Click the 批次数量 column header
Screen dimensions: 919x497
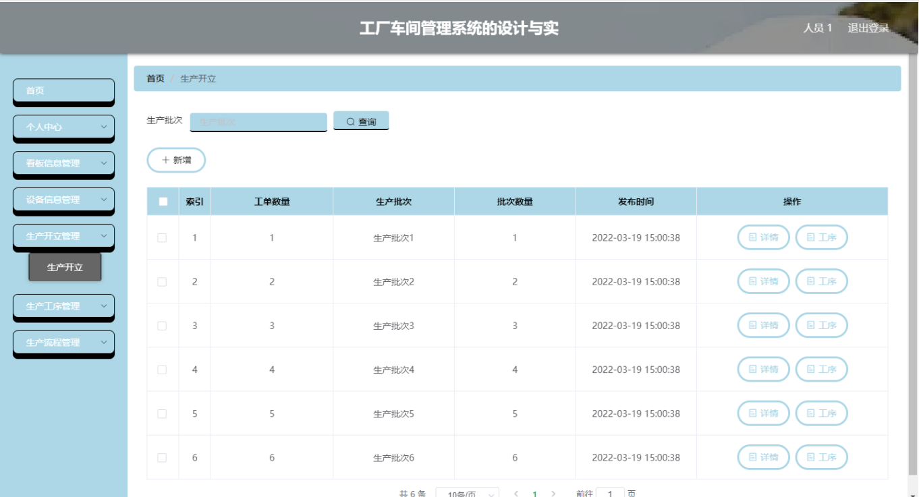point(515,202)
